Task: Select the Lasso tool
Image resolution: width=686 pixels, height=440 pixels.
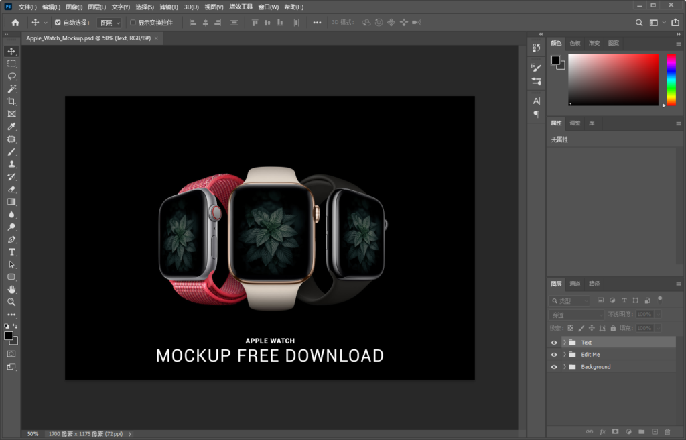Action: [x=11, y=76]
